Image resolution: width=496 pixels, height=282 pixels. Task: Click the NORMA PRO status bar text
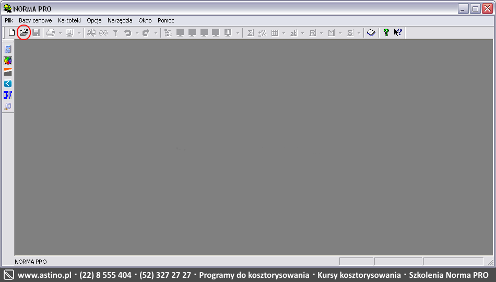pyautogui.click(x=31, y=262)
